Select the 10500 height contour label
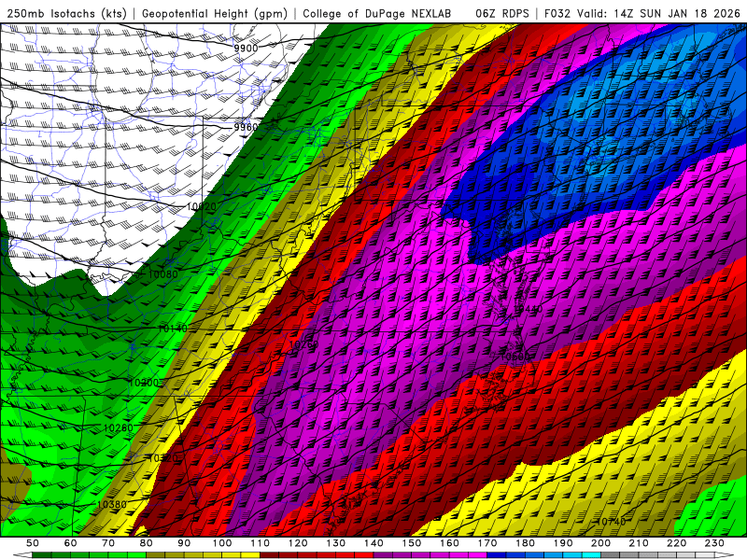This screenshot has height=560, width=747. click(x=514, y=357)
